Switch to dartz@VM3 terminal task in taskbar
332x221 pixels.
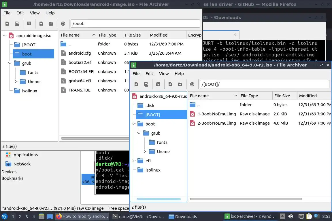pyautogui.click(x=138, y=216)
